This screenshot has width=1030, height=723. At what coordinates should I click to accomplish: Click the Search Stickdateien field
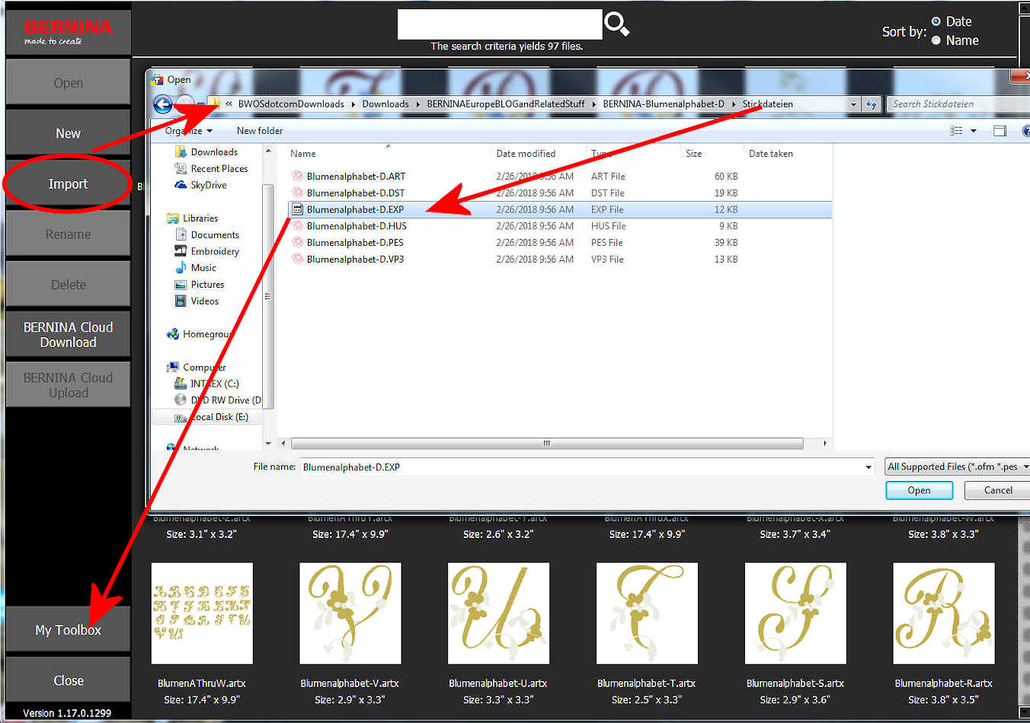click(x=958, y=104)
